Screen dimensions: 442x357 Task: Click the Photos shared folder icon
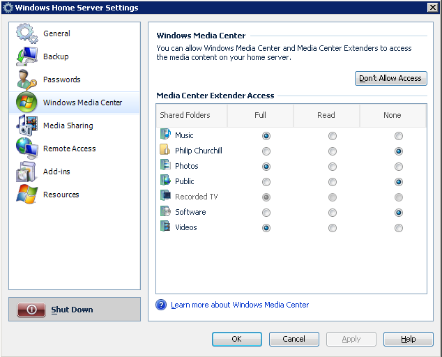point(165,165)
